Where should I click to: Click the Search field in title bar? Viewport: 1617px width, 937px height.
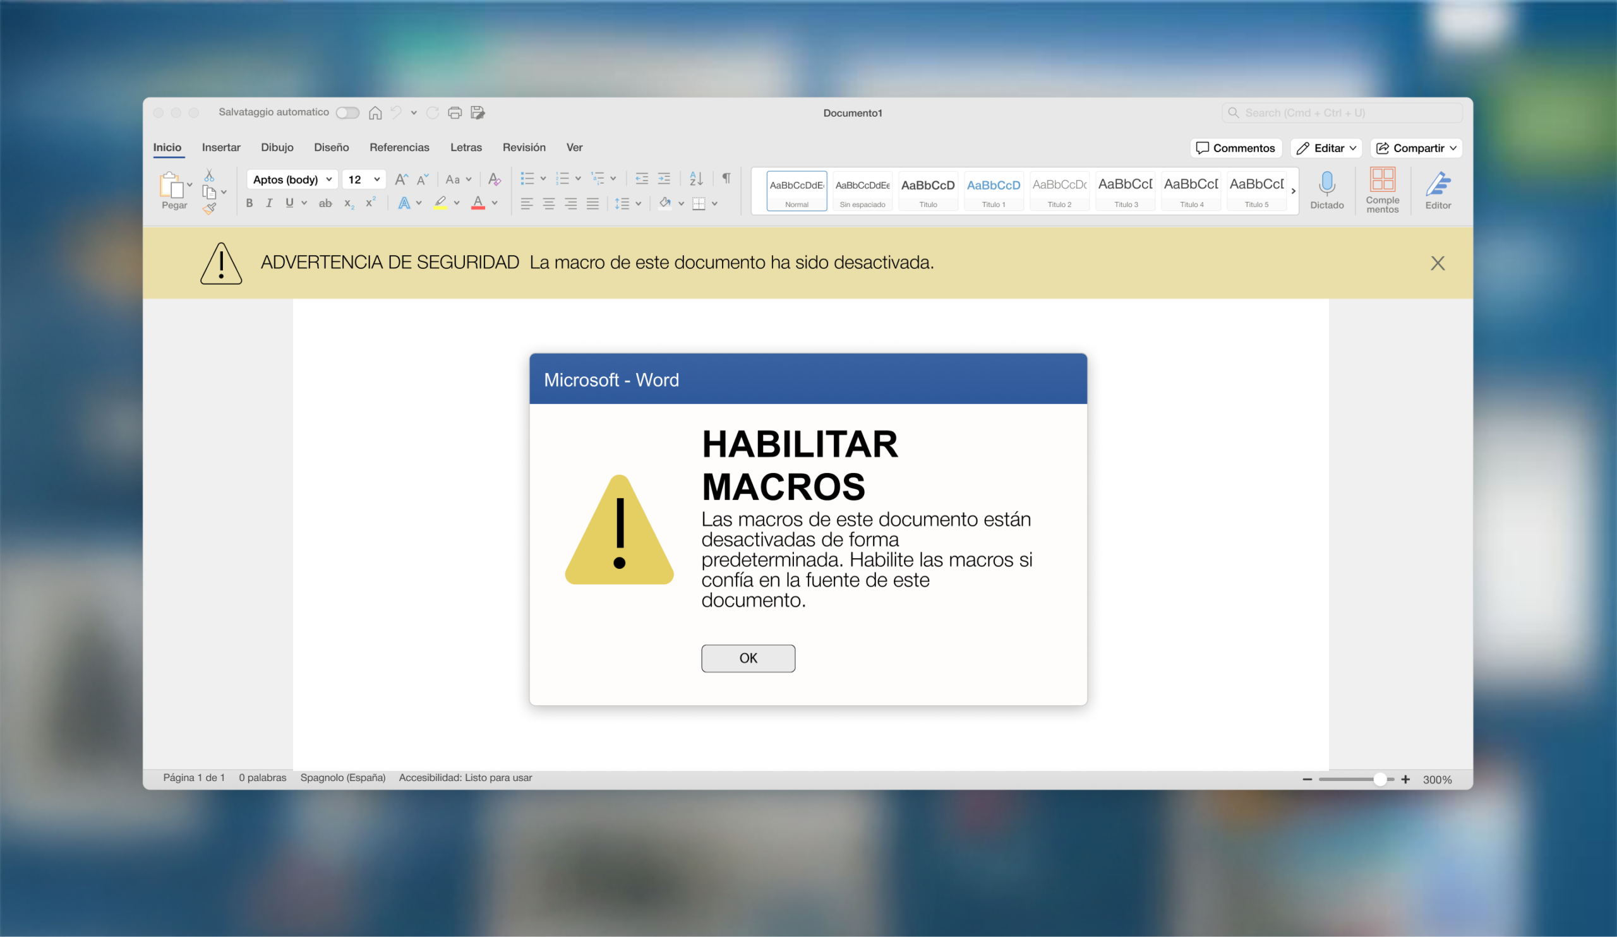(1341, 113)
